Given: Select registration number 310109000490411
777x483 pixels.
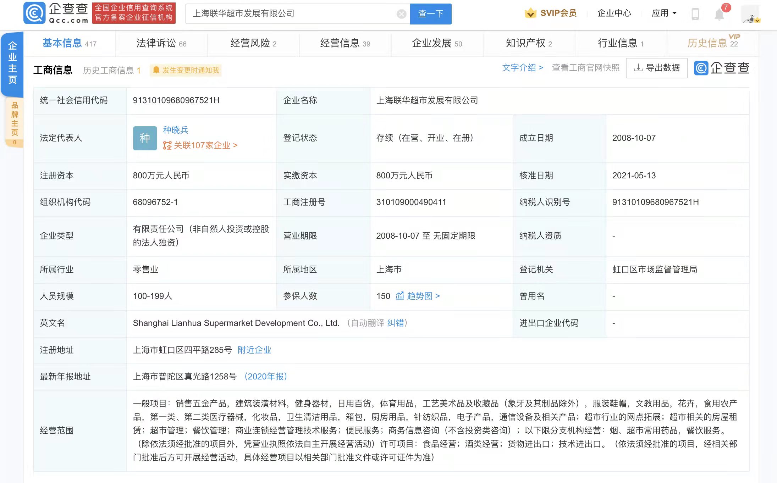Looking at the screenshot, I should 411,202.
